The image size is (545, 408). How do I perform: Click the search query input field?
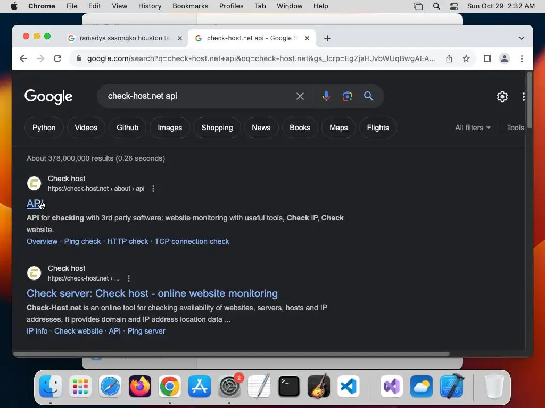(198, 96)
